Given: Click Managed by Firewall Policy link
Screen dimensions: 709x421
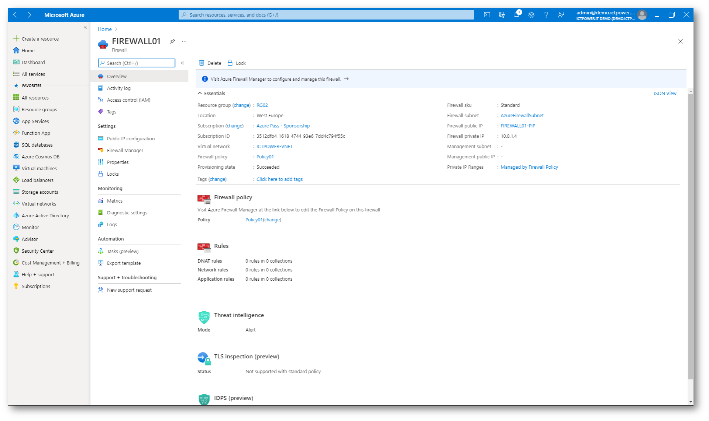Looking at the screenshot, I should click(x=529, y=167).
